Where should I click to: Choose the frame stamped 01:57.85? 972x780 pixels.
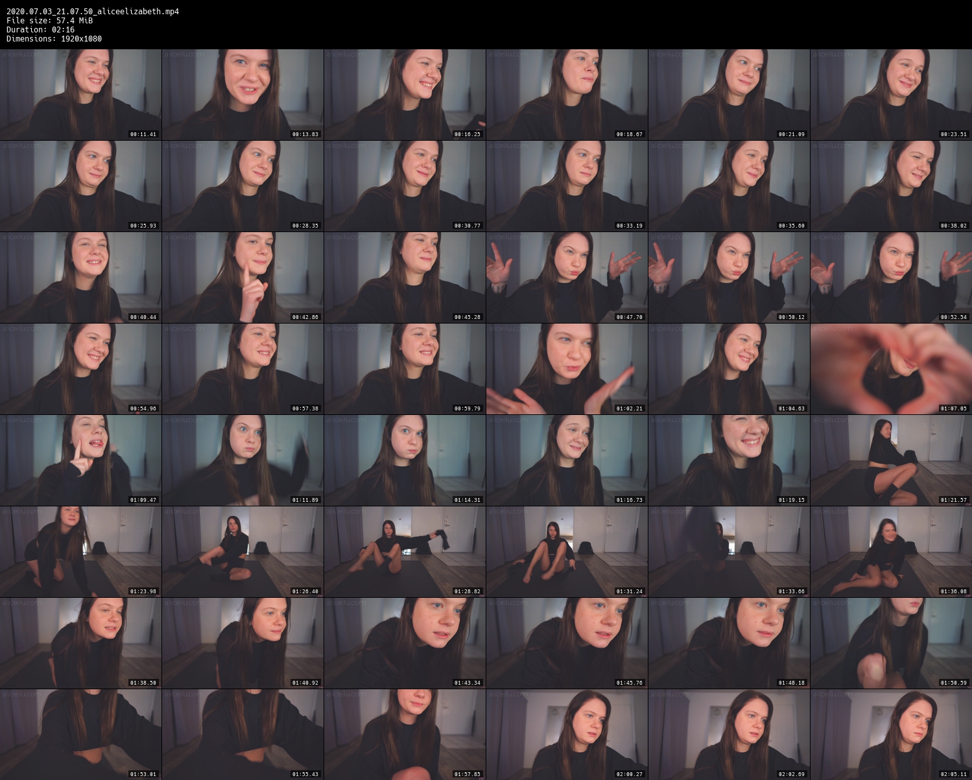(x=405, y=734)
